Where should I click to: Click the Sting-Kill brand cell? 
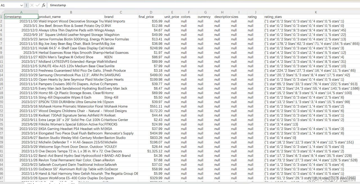tap(121, 97)
